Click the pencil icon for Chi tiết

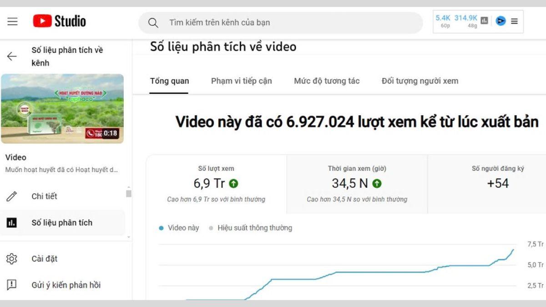[x=12, y=196]
